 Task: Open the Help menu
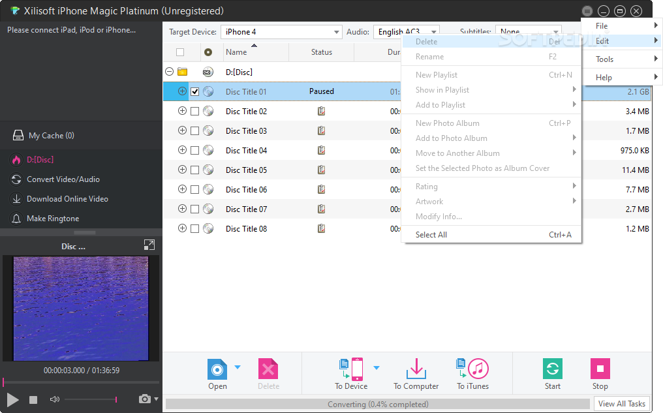pyautogui.click(x=621, y=78)
